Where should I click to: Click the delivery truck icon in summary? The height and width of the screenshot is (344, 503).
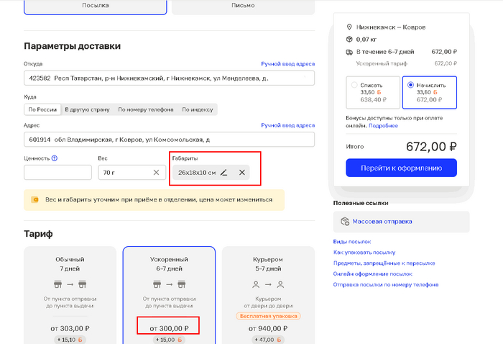349,52
